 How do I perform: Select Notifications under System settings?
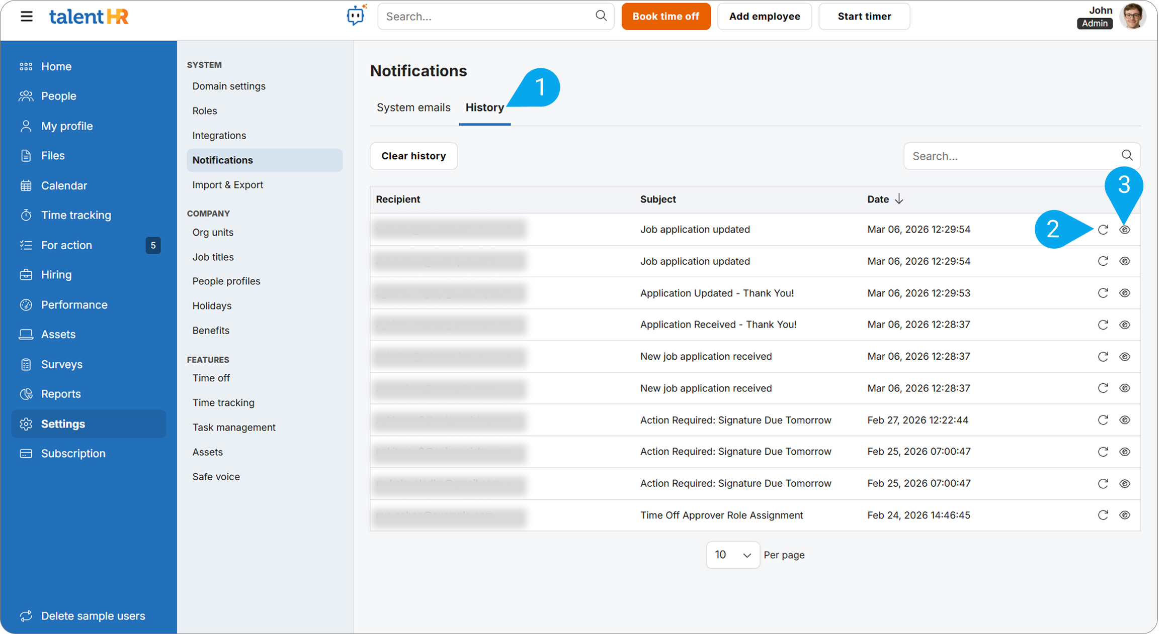click(222, 160)
